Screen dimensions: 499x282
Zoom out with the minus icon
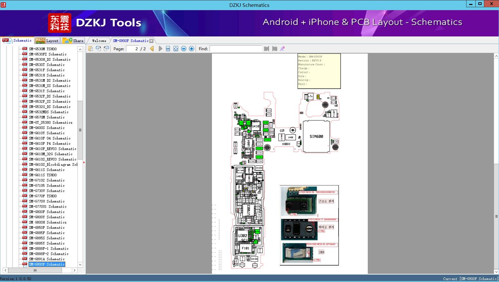(x=184, y=49)
